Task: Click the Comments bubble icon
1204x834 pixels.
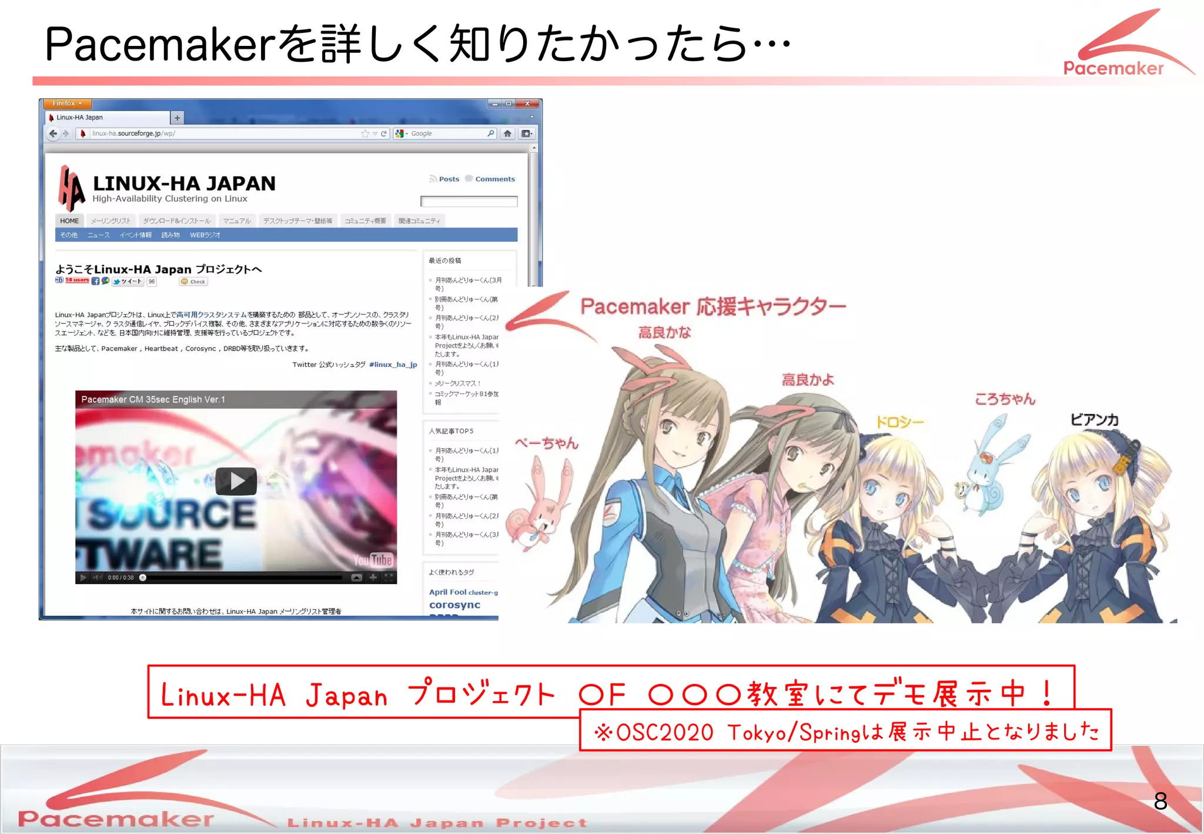Action: [x=469, y=179]
